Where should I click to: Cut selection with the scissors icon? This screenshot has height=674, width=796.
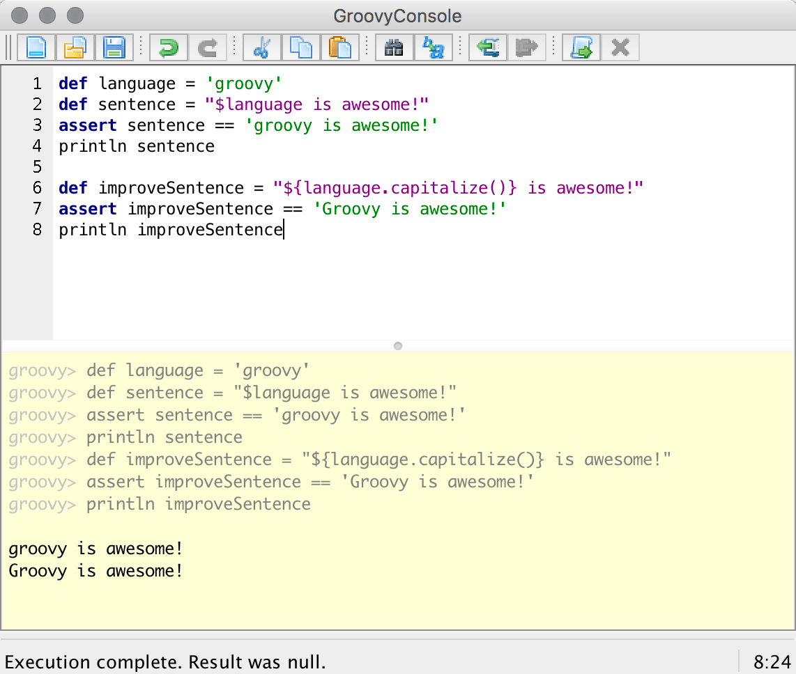click(262, 47)
